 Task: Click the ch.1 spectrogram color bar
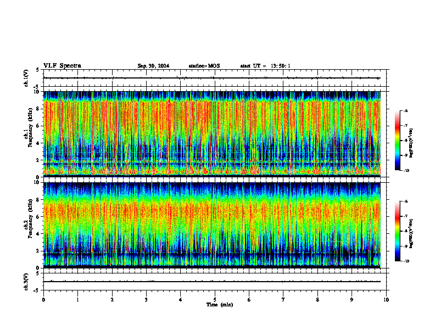[398, 141]
